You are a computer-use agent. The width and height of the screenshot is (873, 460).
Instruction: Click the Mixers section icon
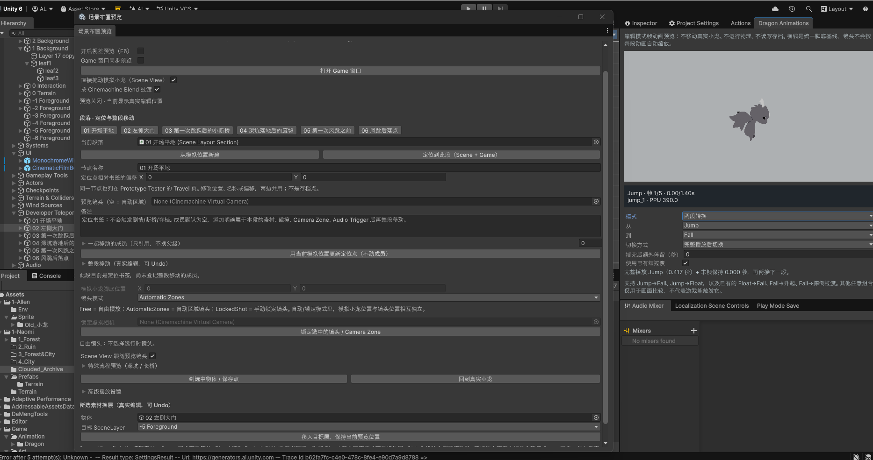click(627, 331)
